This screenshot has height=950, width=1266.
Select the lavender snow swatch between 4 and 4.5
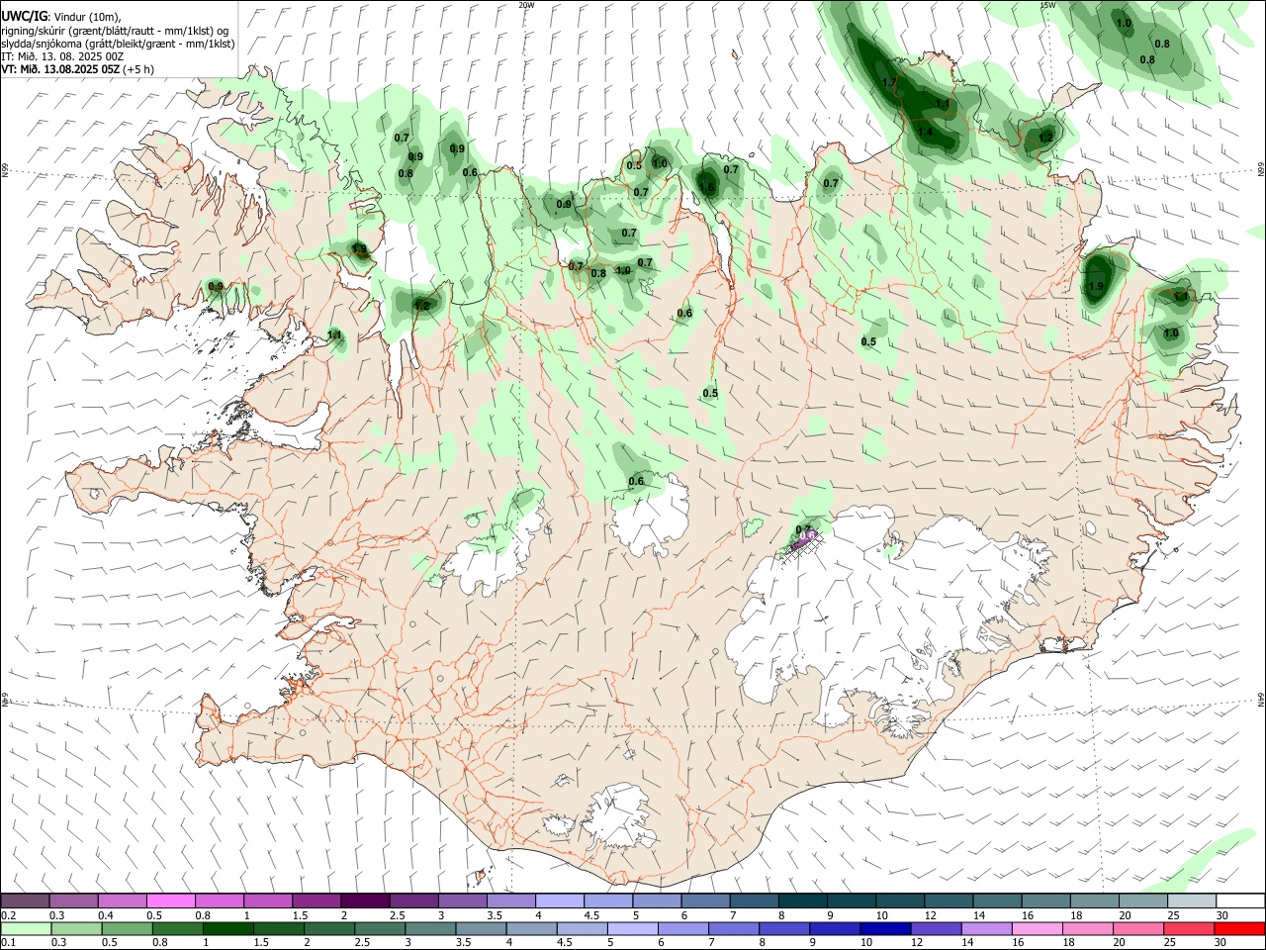(558, 901)
